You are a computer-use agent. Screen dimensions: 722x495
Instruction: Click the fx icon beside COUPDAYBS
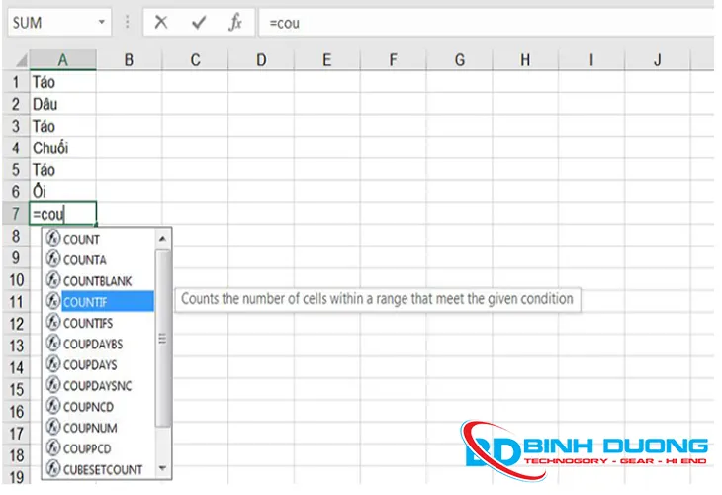click(53, 343)
